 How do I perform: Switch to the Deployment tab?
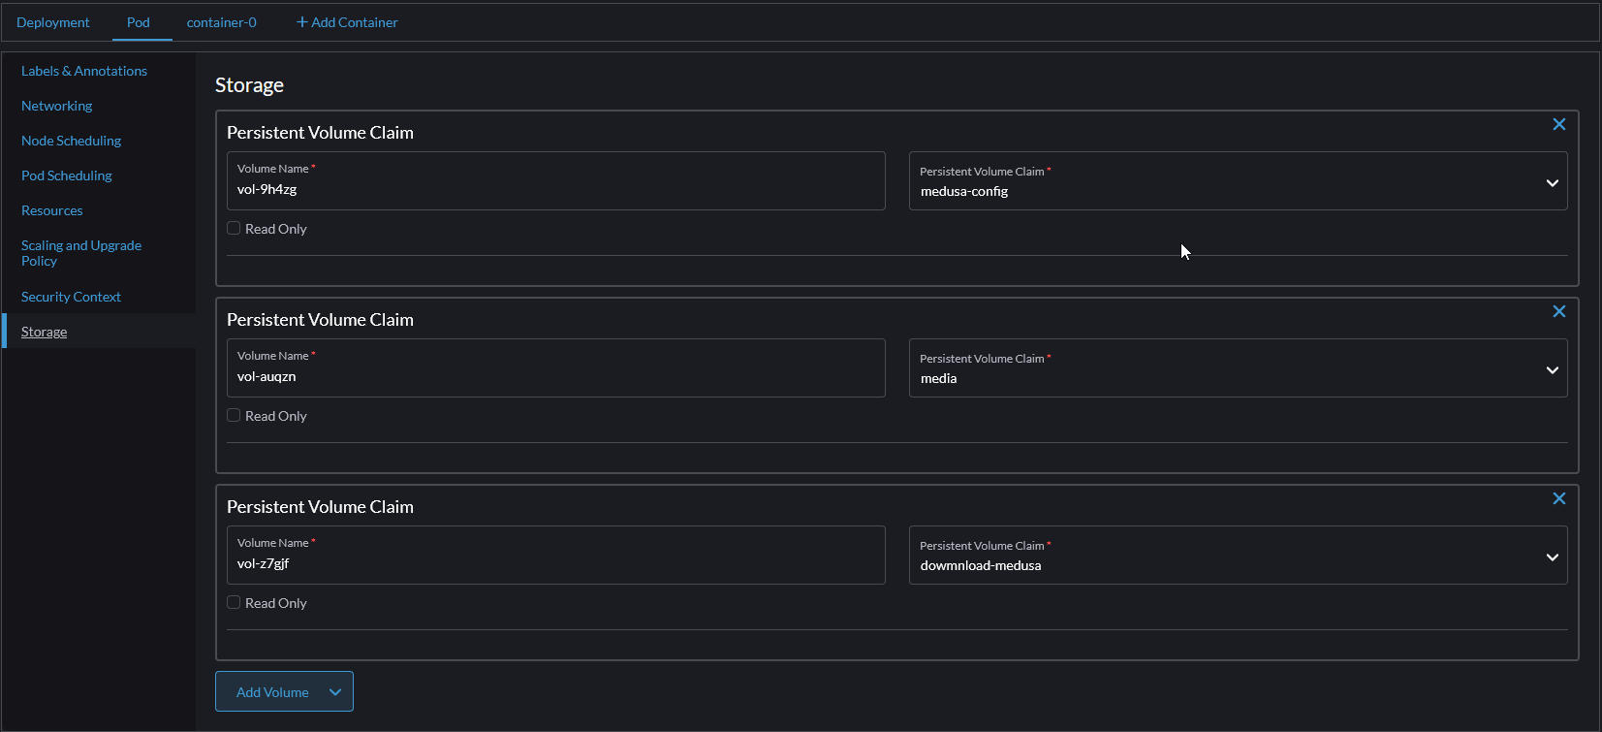point(53,22)
